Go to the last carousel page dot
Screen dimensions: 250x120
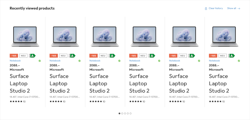click(x=130, y=114)
